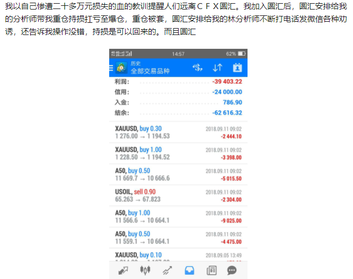Select the XAUUSD buy 1.00 trade row
This screenshot has height=279, width=353.
[178, 153]
